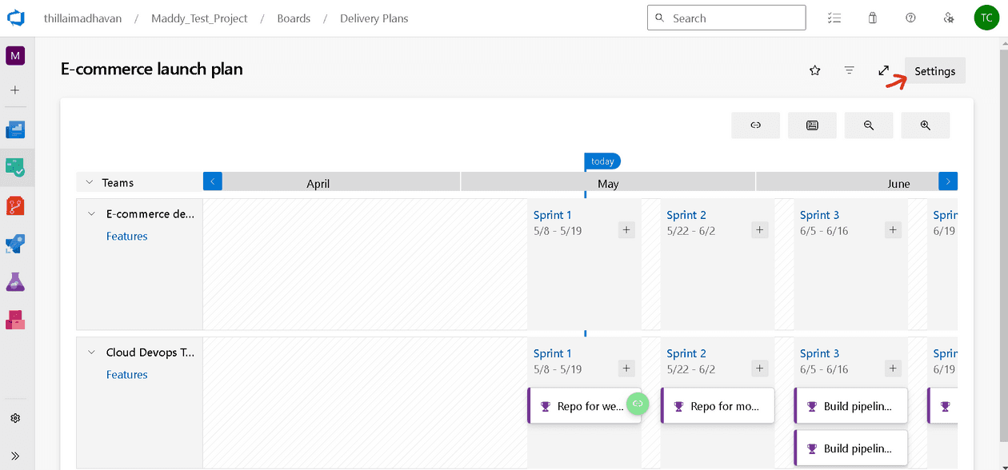The height and width of the screenshot is (470, 1008).
Task: Add item to E-commerce Sprint 2
Action: pyautogui.click(x=760, y=230)
